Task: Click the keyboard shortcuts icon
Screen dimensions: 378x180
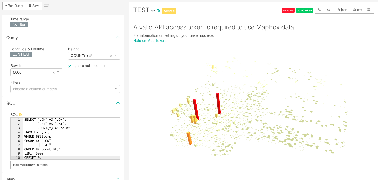Action: tap(46, 6)
